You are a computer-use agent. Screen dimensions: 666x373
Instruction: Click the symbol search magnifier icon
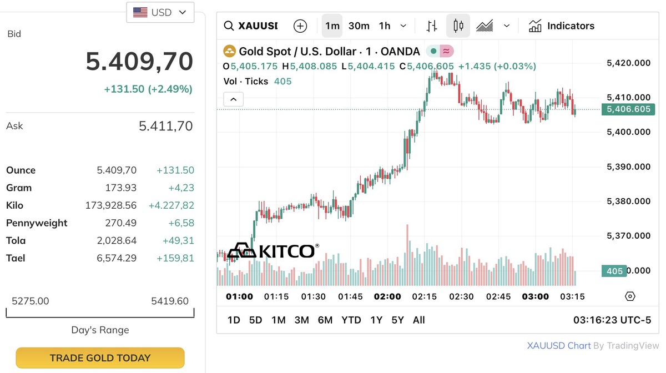(229, 26)
